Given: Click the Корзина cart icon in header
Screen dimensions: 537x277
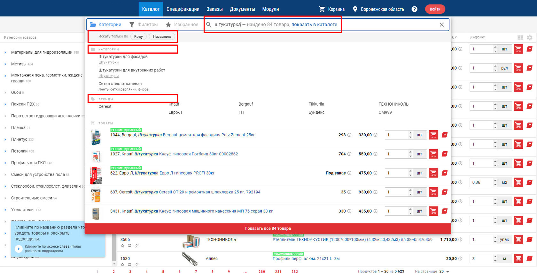Looking at the screenshot, I should 322,9.
